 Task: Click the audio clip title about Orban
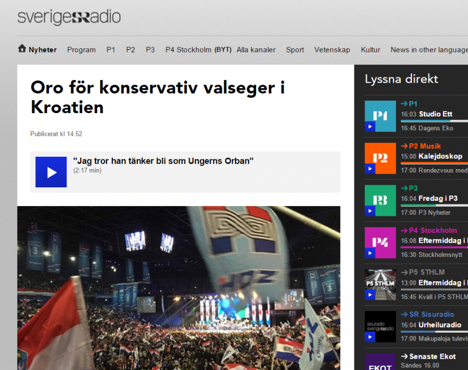click(x=163, y=161)
